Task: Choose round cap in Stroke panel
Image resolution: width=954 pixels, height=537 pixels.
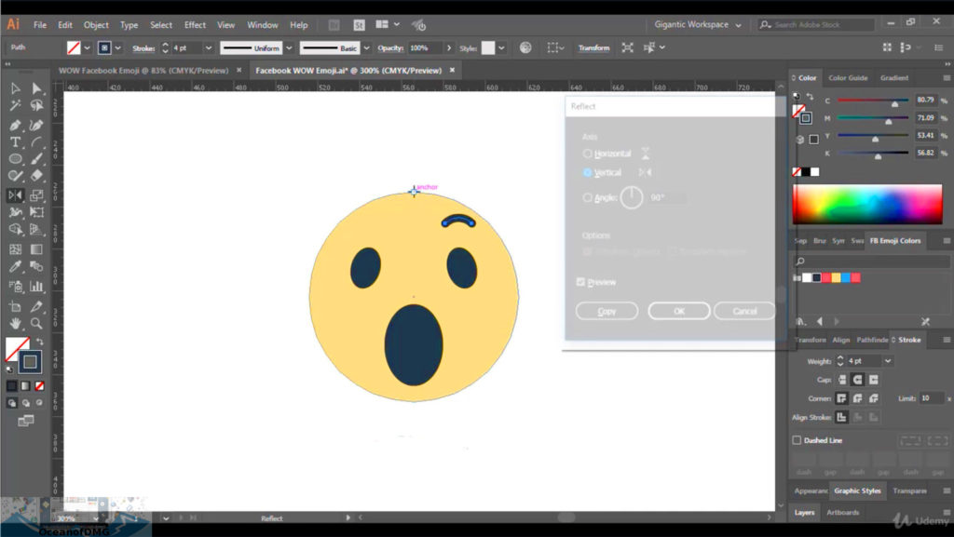Action: point(857,380)
